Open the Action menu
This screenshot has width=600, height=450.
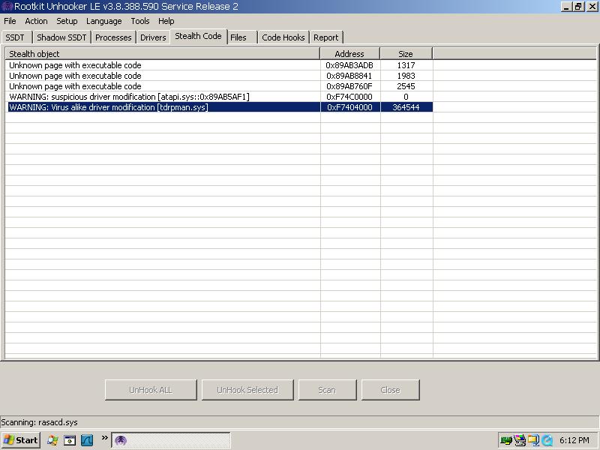tap(36, 21)
